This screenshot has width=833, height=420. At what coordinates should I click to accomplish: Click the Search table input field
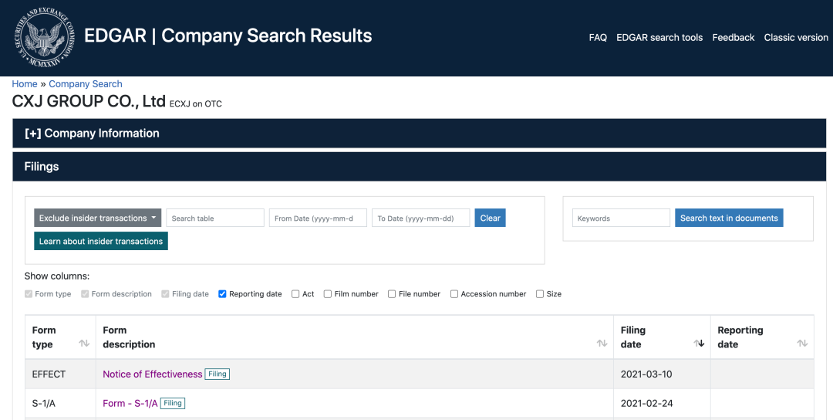click(215, 218)
